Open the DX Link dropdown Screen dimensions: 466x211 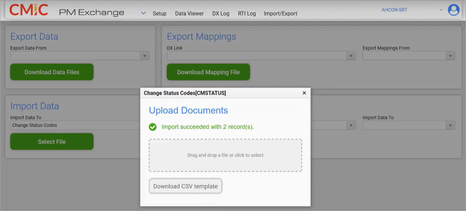[351, 56]
